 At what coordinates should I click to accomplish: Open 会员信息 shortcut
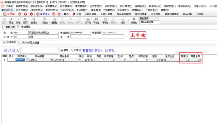pyautogui.click(x=156, y=14)
